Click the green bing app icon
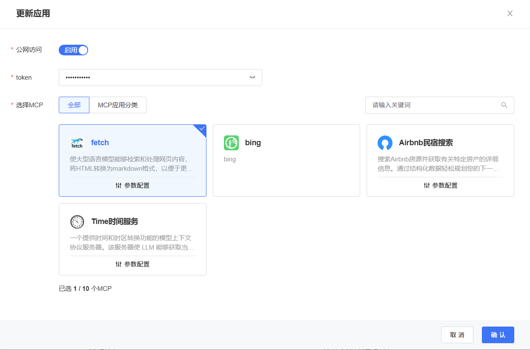530x350 pixels. pyautogui.click(x=231, y=143)
